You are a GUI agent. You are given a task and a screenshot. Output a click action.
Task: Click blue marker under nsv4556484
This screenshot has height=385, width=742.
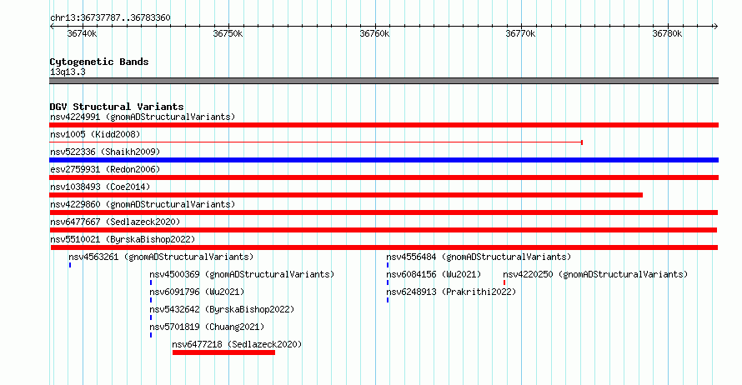(388, 265)
